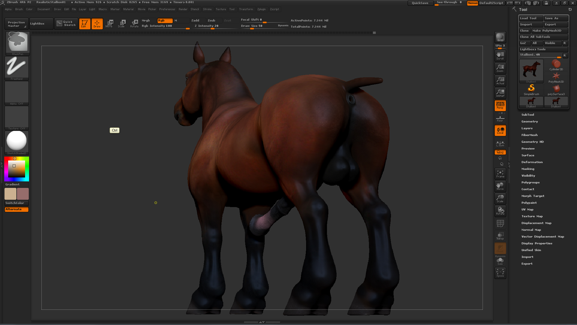This screenshot has width=577, height=325.
Task: Expand the Polypaint section
Action: pos(529,203)
